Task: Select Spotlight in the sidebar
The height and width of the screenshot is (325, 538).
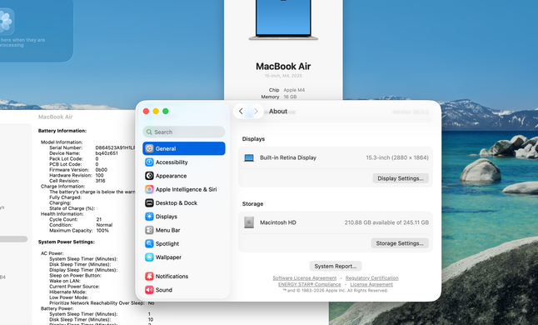Action: pos(184,243)
